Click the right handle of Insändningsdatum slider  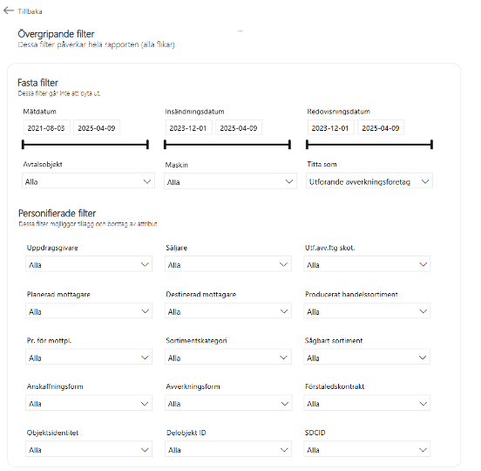pos(289,145)
